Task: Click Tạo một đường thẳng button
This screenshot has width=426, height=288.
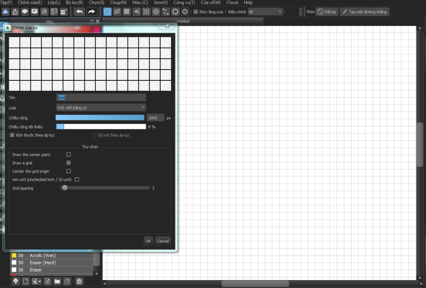Action: tap(364, 12)
